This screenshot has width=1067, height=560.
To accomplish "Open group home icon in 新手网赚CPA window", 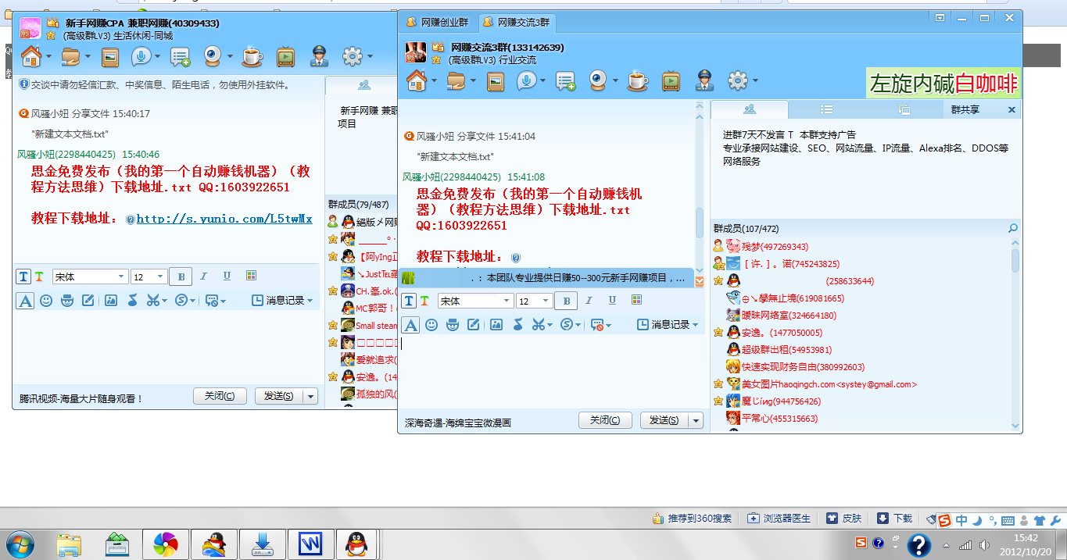I will [x=31, y=55].
